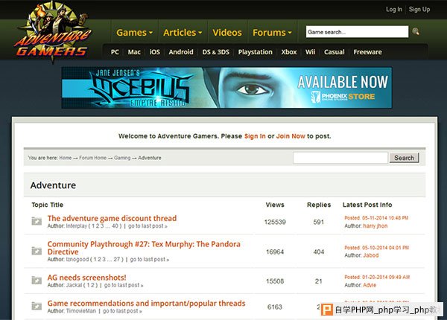This screenshot has height=320, width=447.
Task: Click Adventure in the breadcrumb trail
Action: (x=150, y=158)
